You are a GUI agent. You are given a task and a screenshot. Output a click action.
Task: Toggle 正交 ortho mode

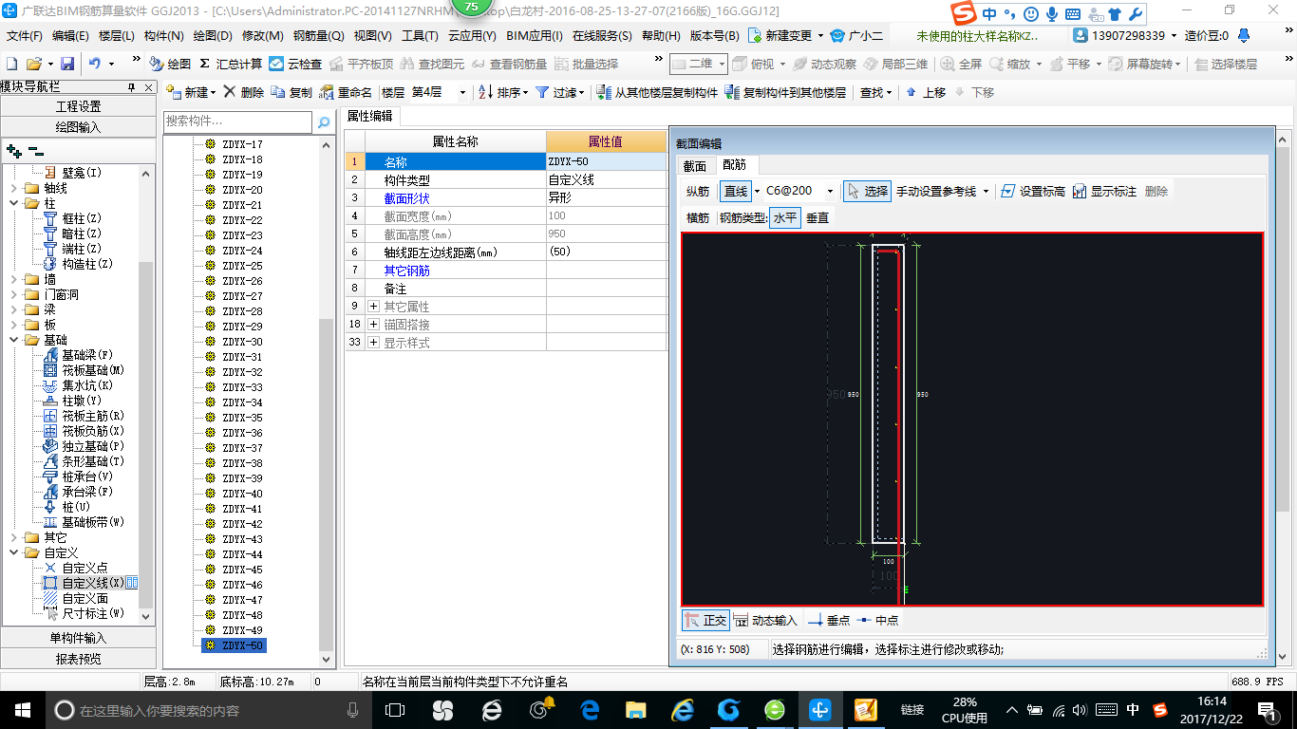(705, 621)
